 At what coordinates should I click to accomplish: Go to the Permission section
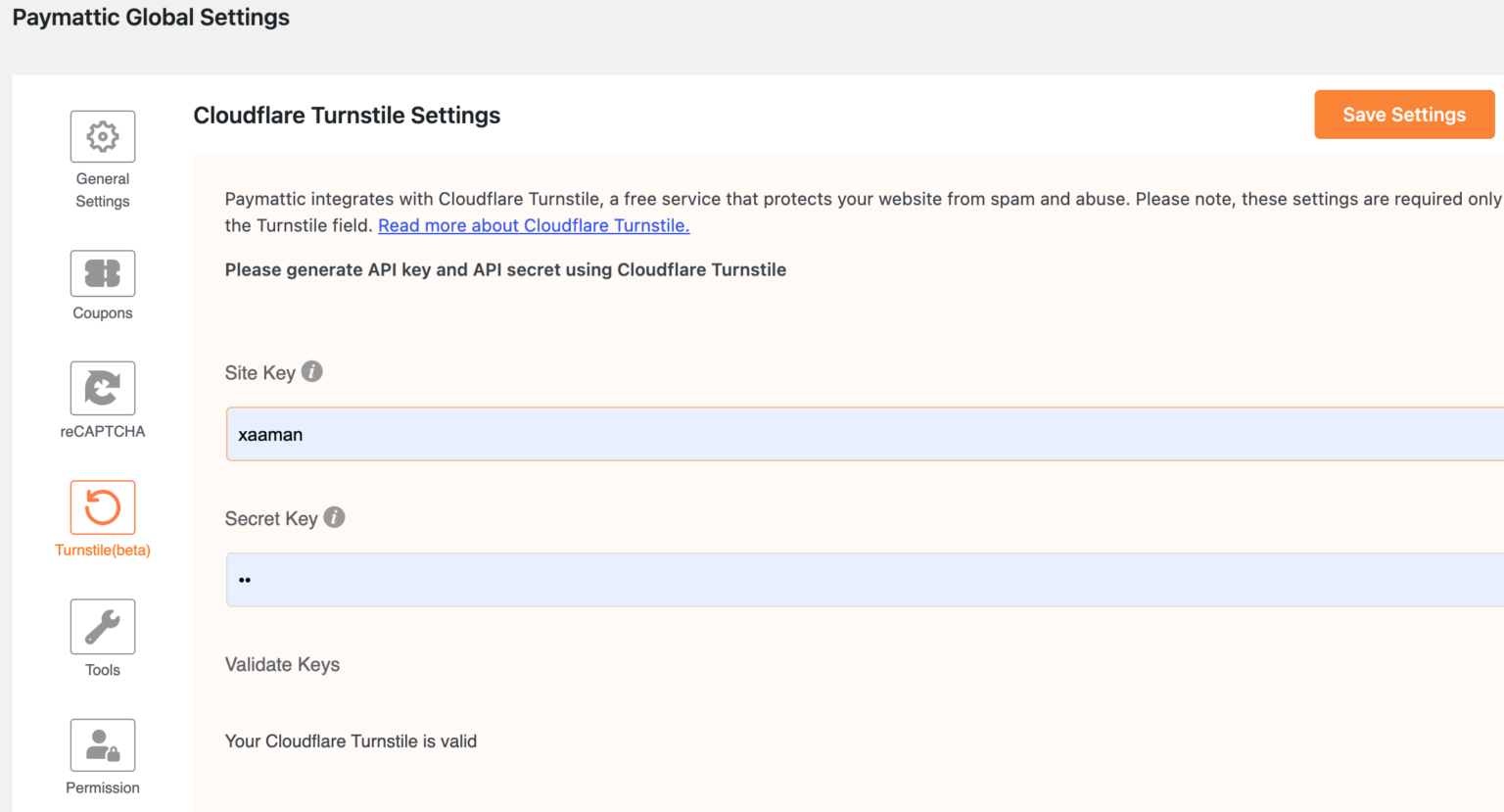click(102, 757)
